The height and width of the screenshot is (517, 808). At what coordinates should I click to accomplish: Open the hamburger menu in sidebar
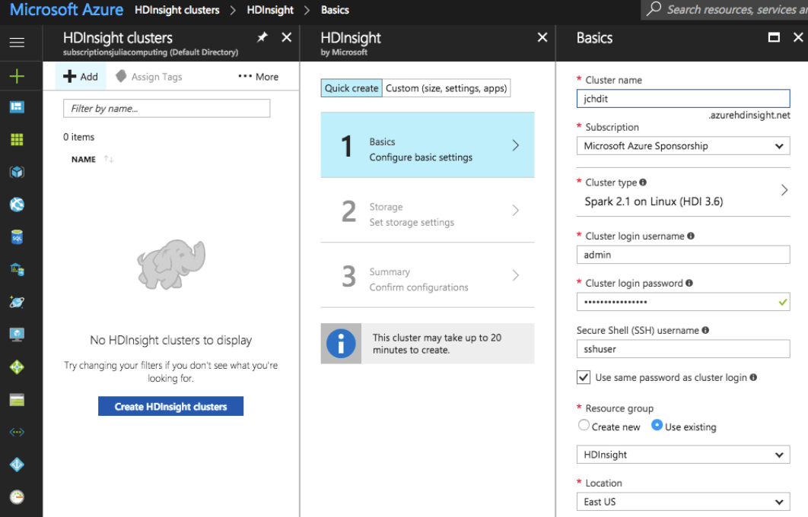pos(17,43)
